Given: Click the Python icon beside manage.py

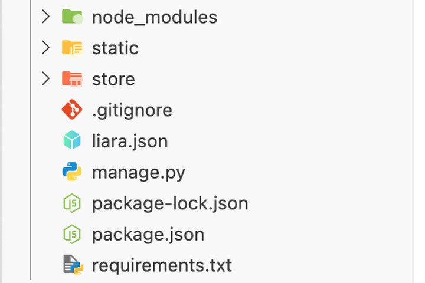Looking at the screenshot, I should click(x=72, y=172).
